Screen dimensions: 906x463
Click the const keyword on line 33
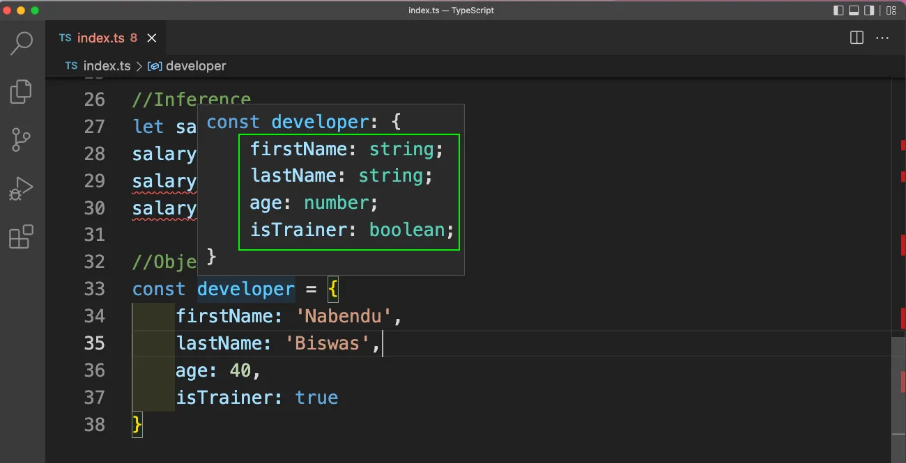coord(159,289)
